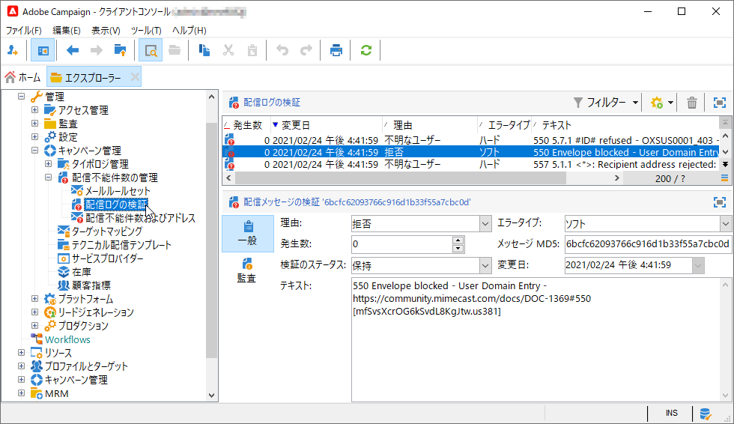734x424 pixels.
Task: Click the parent folder up icon
Action: (121, 50)
